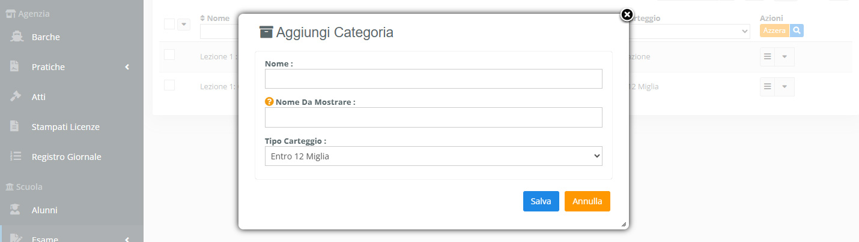Click the blue search magnifier icon under Azioni
The width and height of the screenshot is (859, 242).
click(x=797, y=31)
